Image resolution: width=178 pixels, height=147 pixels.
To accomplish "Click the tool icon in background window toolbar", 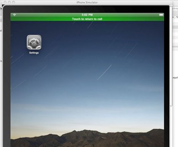I will pos(177,17).
